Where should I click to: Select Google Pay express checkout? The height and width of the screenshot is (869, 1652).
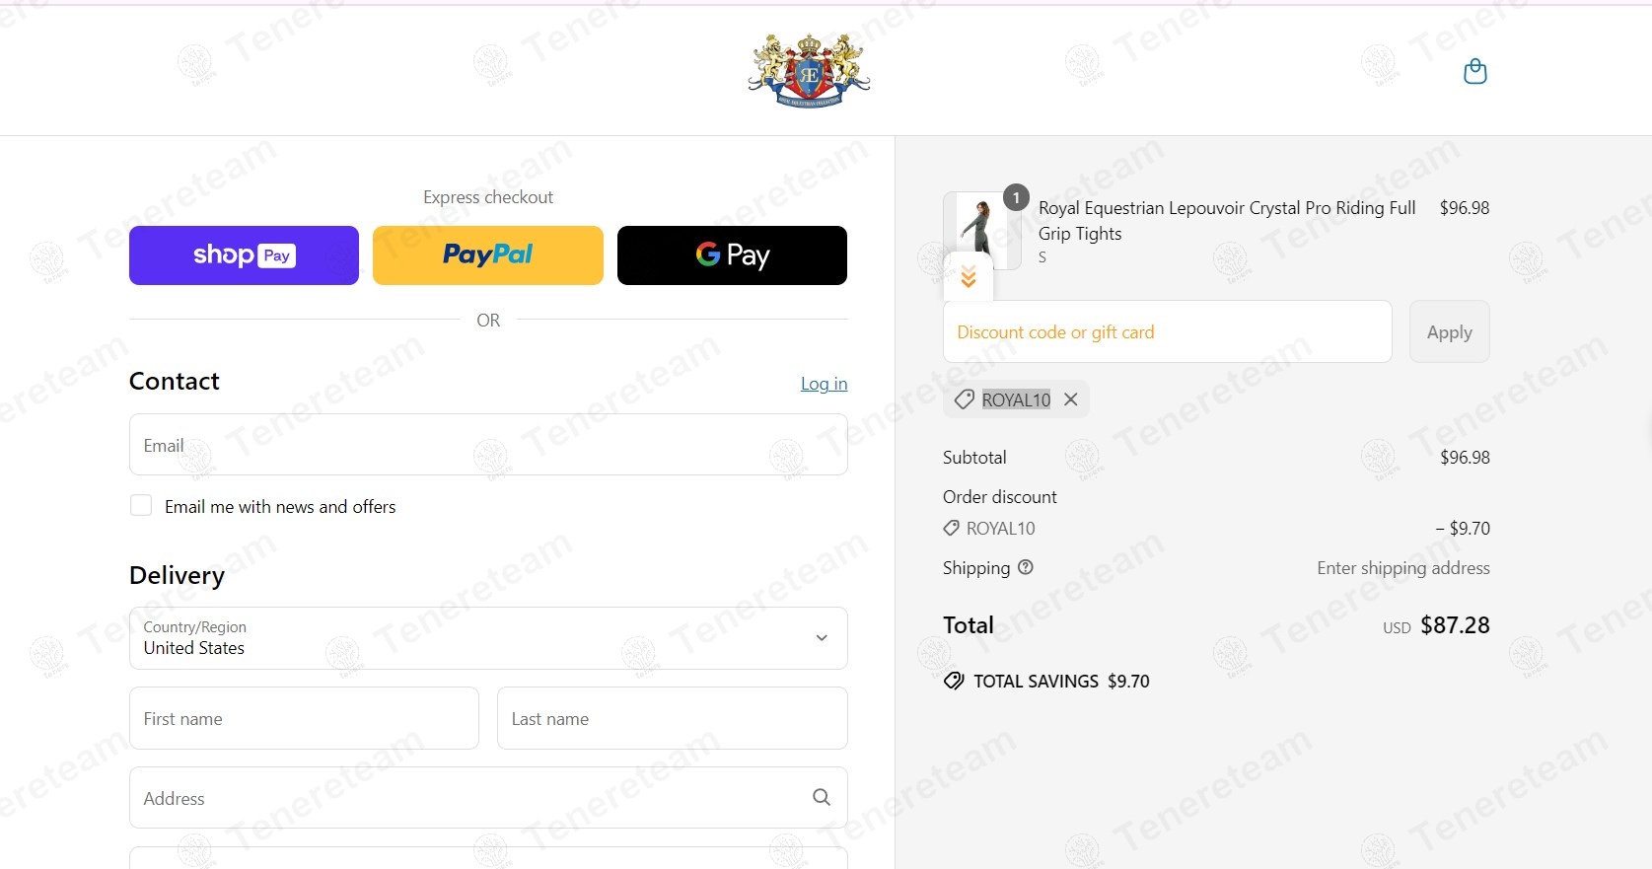pos(732,255)
